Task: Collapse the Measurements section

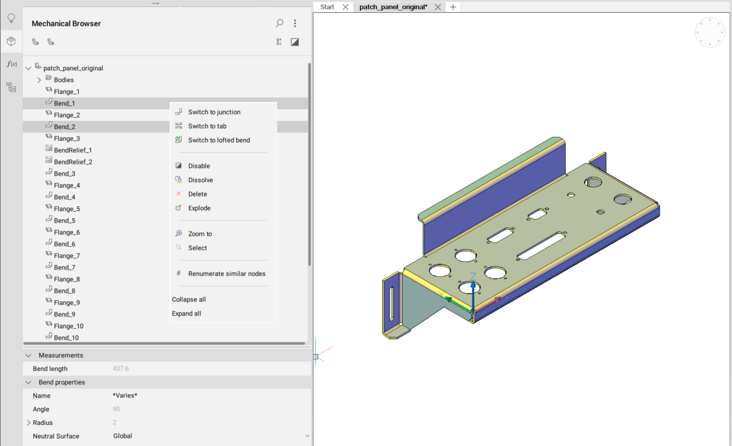Action: coord(28,356)
